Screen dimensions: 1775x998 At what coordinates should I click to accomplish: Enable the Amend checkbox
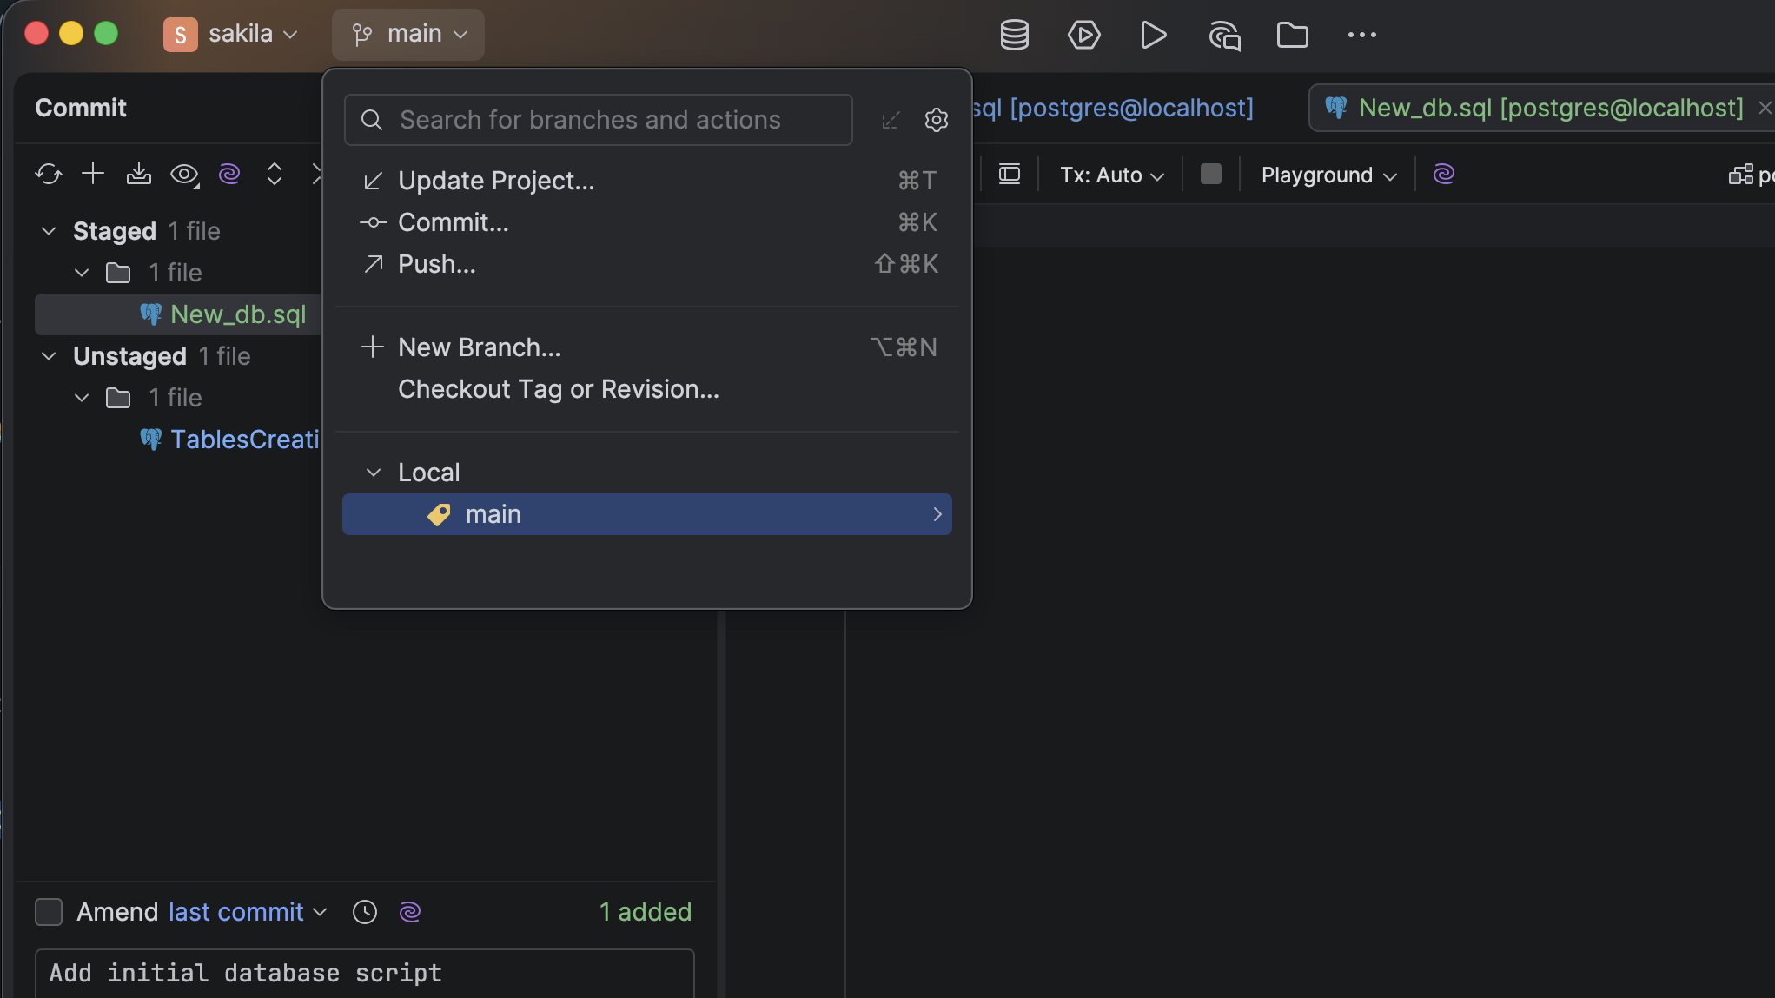(49, 912)
